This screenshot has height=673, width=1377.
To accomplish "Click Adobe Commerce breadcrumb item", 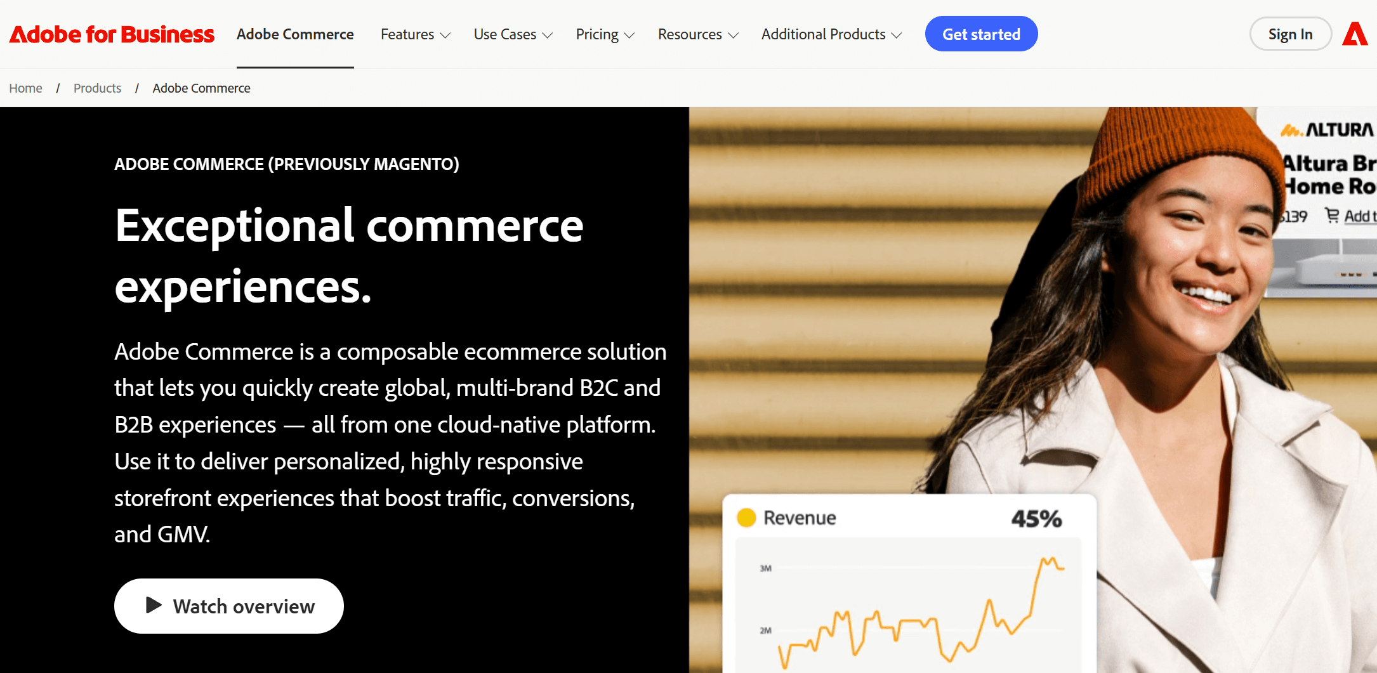I will click(201, 88).
